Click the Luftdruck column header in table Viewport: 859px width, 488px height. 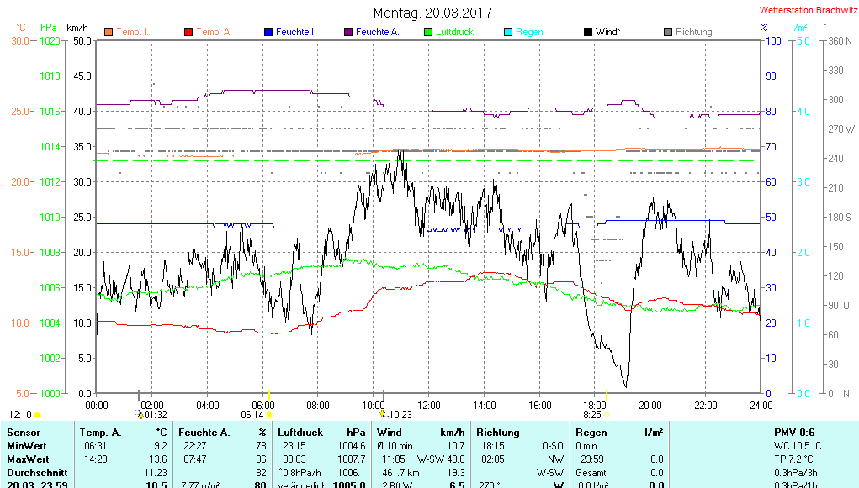point(300,432)
